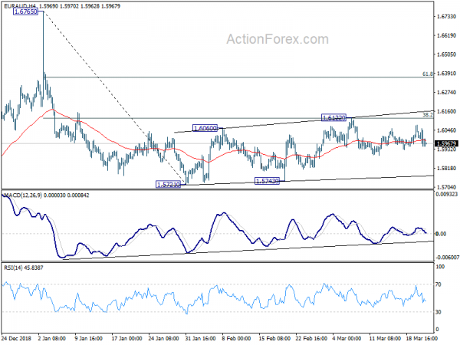Click the 24 Dec 2018 date label
The height and width of the screenshot is (345, 460).
16,338
